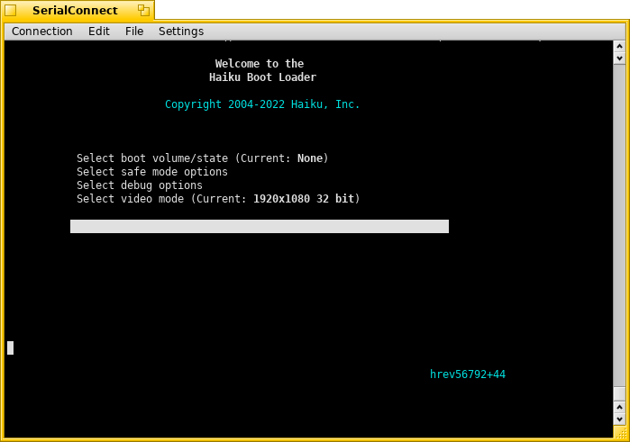Click the hrev56792+44 revision text
Screen dimensions: 630x442
click(x=468, y=374)
